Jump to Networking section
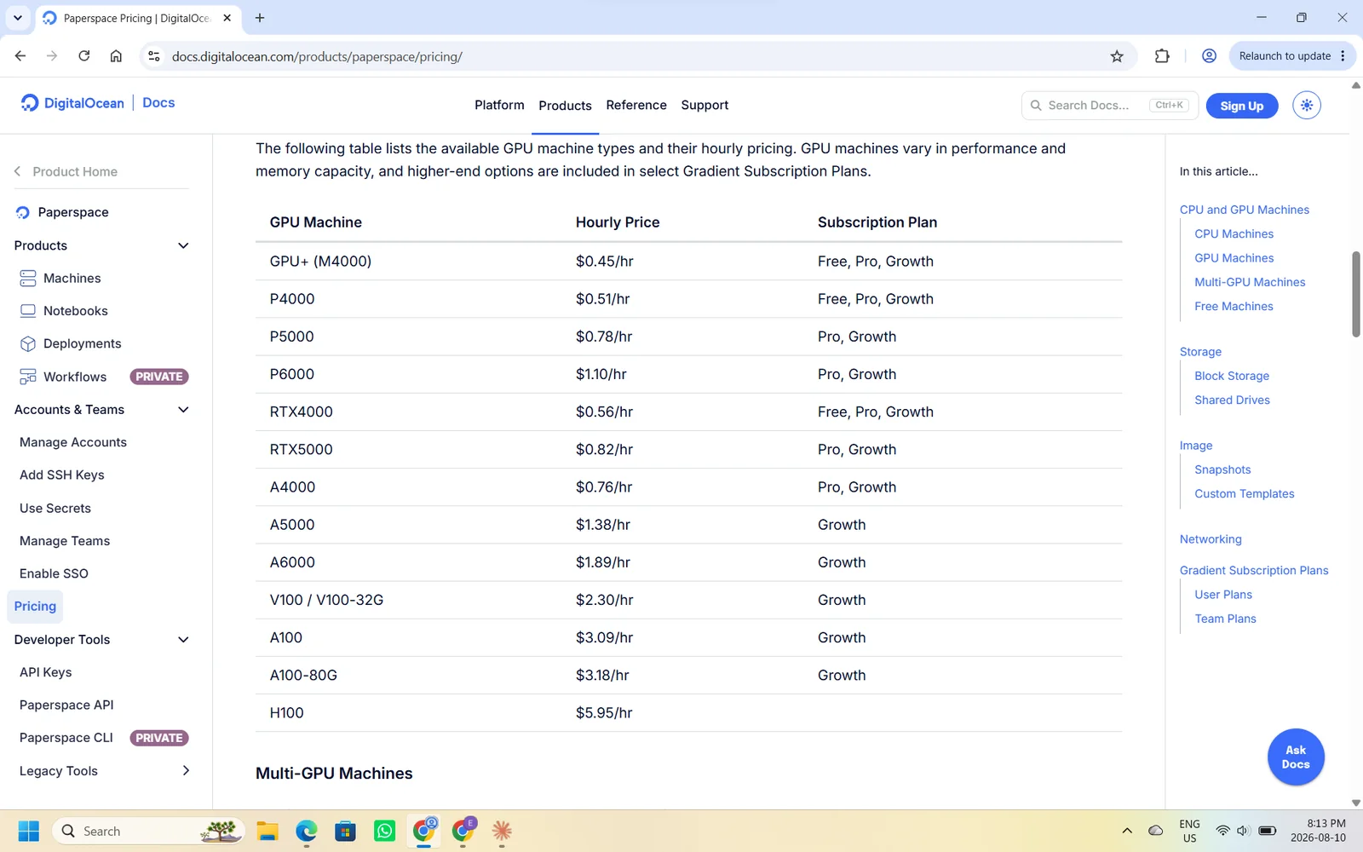Image resolution: width=1363 pixels, height=852 pixels. point(1211,539)
